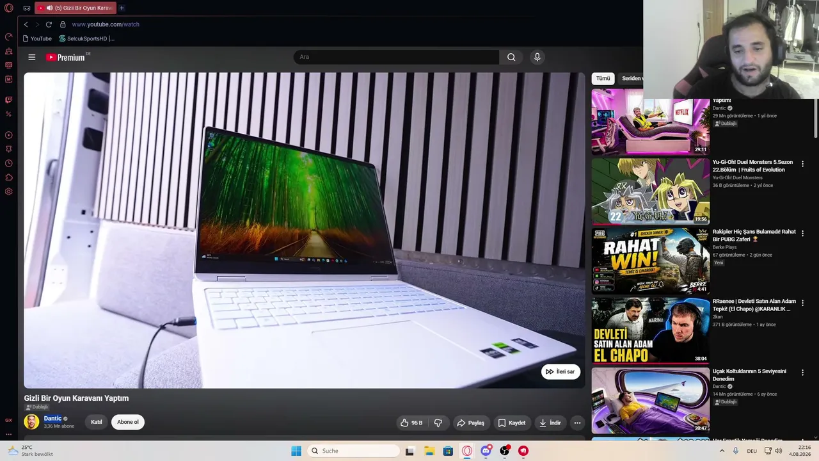Click the GX Corner icon in sidebar

click(9, 420)
